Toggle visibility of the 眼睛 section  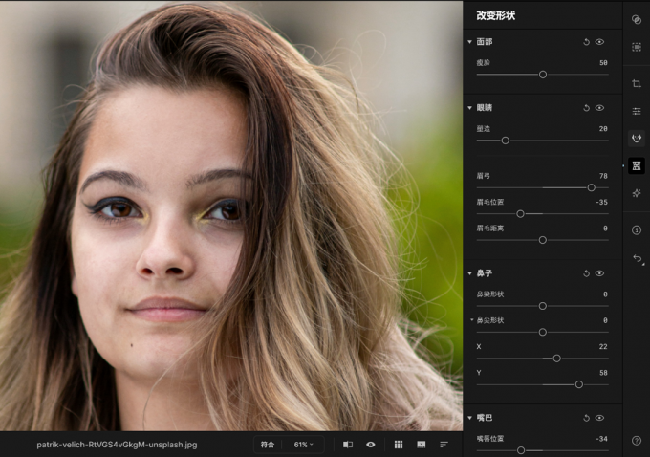click(x=599, y=108)
